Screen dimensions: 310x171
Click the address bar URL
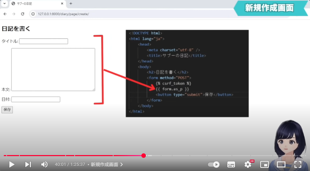tap(64, 14)
